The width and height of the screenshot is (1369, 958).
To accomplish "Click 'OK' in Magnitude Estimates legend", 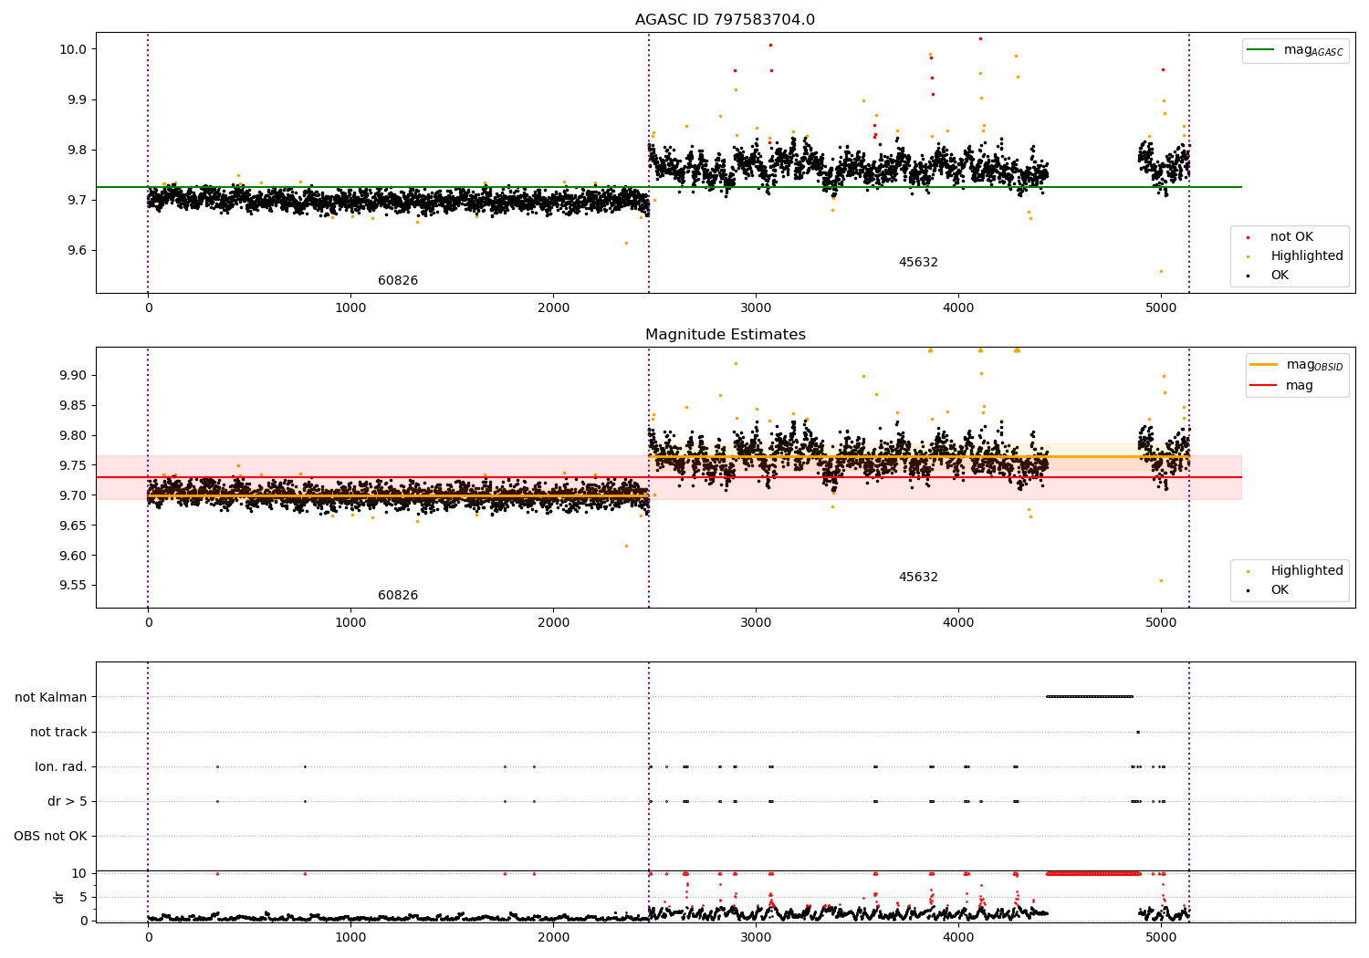I will [x=1267, y=590].
